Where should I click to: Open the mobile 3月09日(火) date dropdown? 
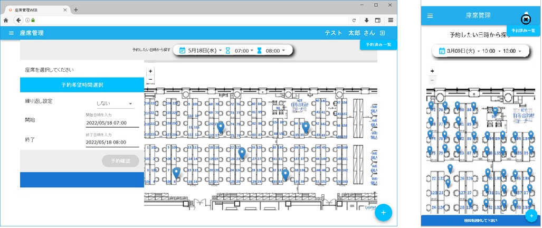pos(463,51)
